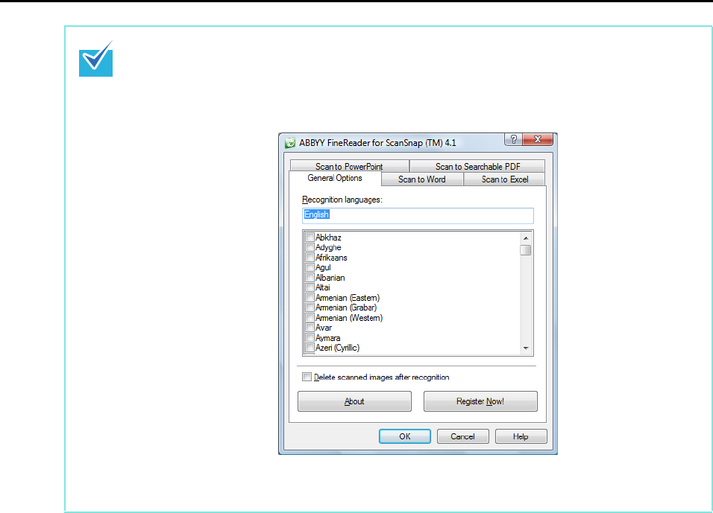Click the language list scroll down arrow
The image size is (713, 513).
click(526, 348)
